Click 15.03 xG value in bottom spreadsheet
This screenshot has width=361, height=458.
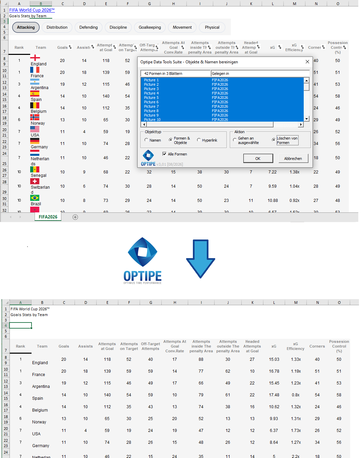[x=274, y=359]
